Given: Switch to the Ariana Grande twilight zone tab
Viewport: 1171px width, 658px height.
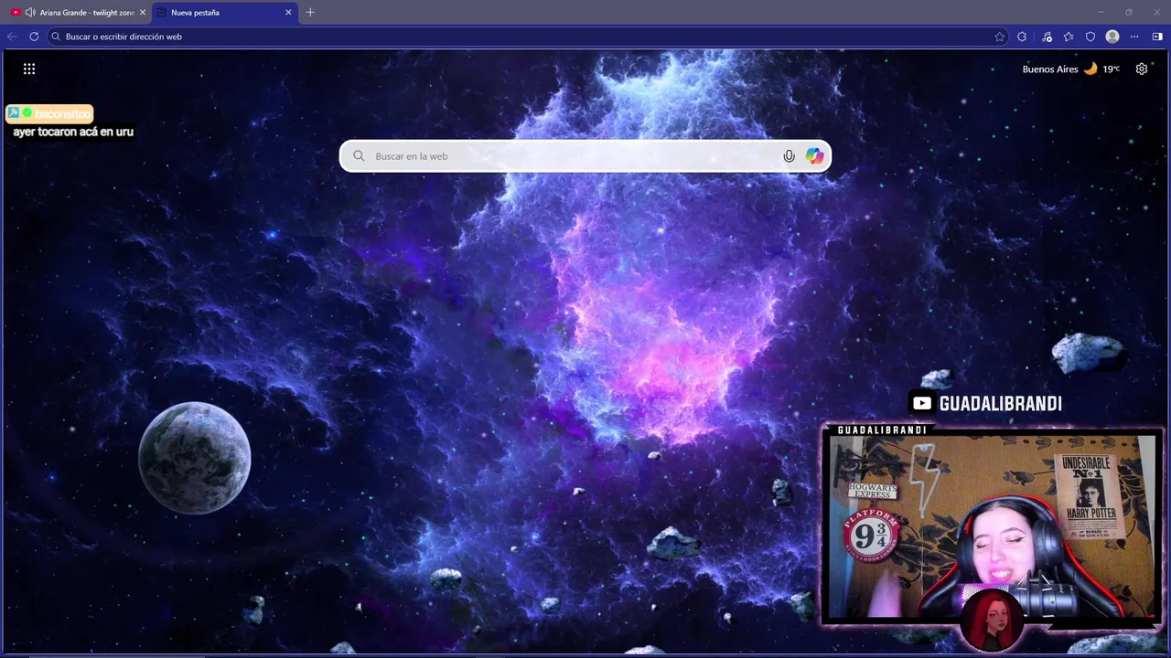Looking at the screenshot, I should tap(76, 13).
